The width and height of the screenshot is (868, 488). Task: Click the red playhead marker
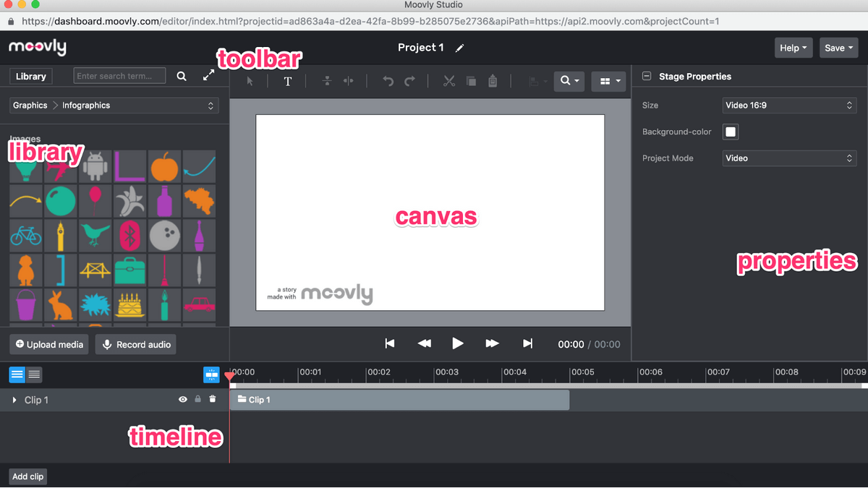pos(229,376)
